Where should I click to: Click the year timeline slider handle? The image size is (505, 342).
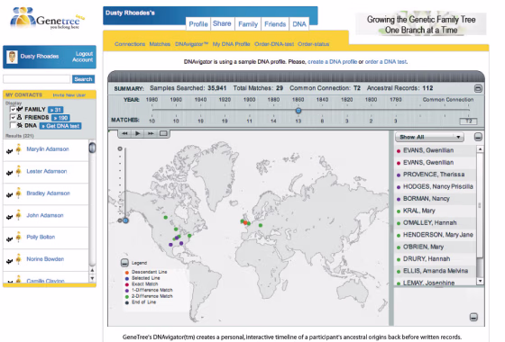click(x=298, y=111)
